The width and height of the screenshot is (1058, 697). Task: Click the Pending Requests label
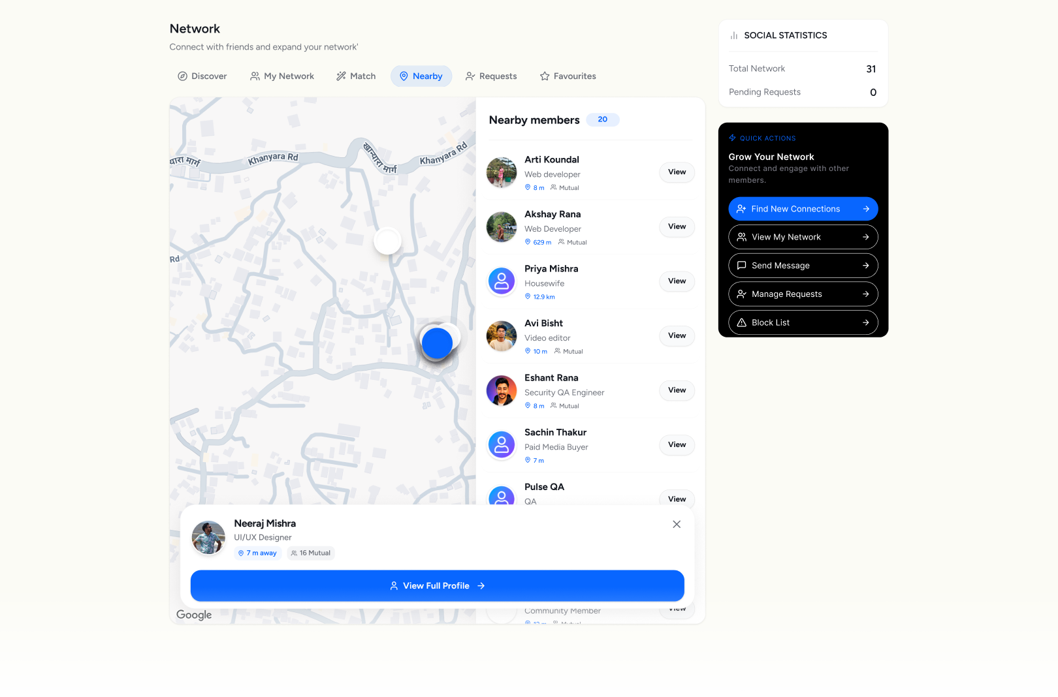click(765, 92)
